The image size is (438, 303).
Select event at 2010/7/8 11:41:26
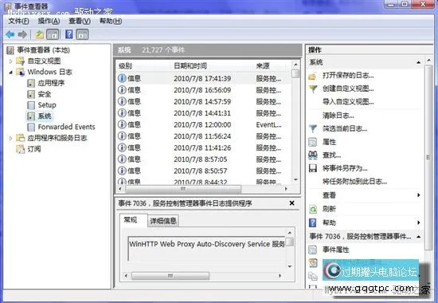(204, 148)
